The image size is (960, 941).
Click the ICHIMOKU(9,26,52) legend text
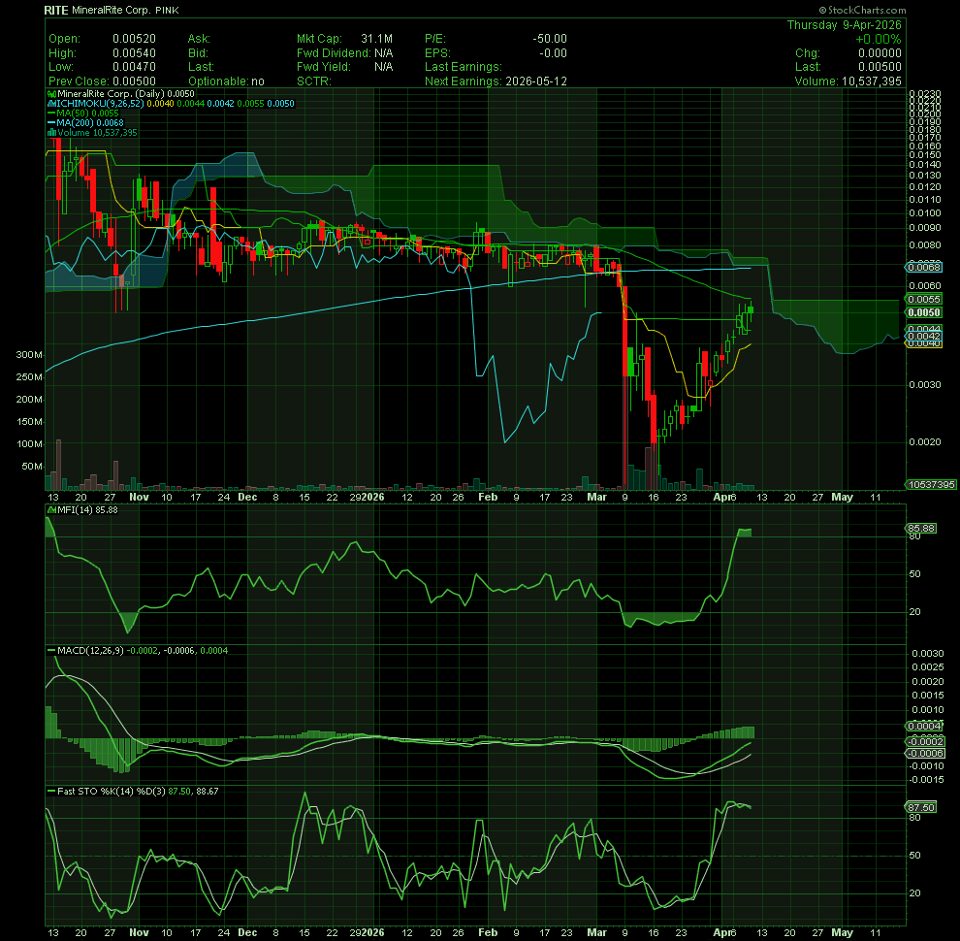click(x=101, y=104)
